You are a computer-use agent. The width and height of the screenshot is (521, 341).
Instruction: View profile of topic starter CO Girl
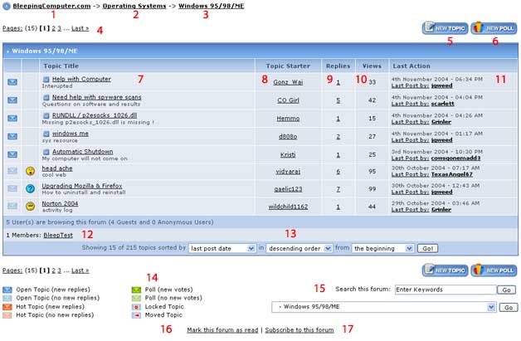click(x=288, y=100)
